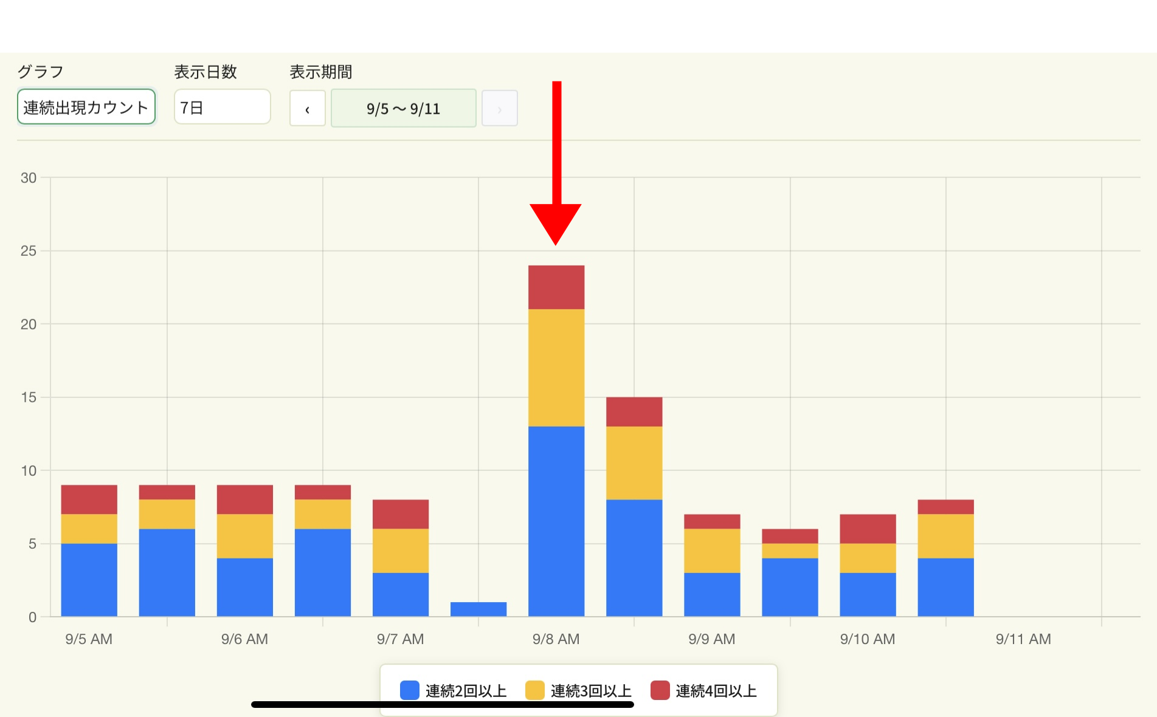Go to the previous period with left chevron
Viewport: 1157px width, 717px height.
tap(307, 109)
